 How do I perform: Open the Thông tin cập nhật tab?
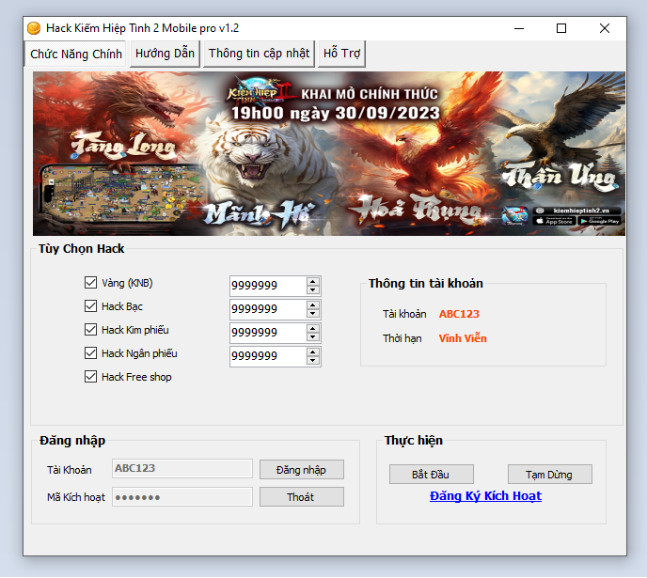coord(259,54)
